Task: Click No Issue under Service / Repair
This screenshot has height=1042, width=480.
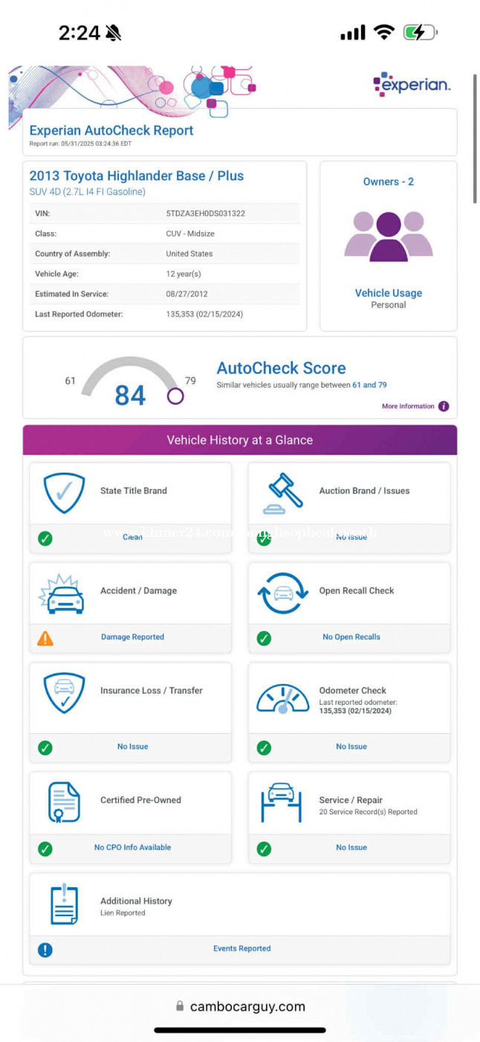Action: pos(351,848)
